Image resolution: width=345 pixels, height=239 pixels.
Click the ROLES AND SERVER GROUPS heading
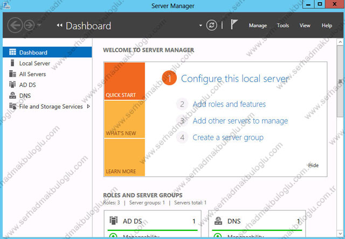click(x=143, y=195)
